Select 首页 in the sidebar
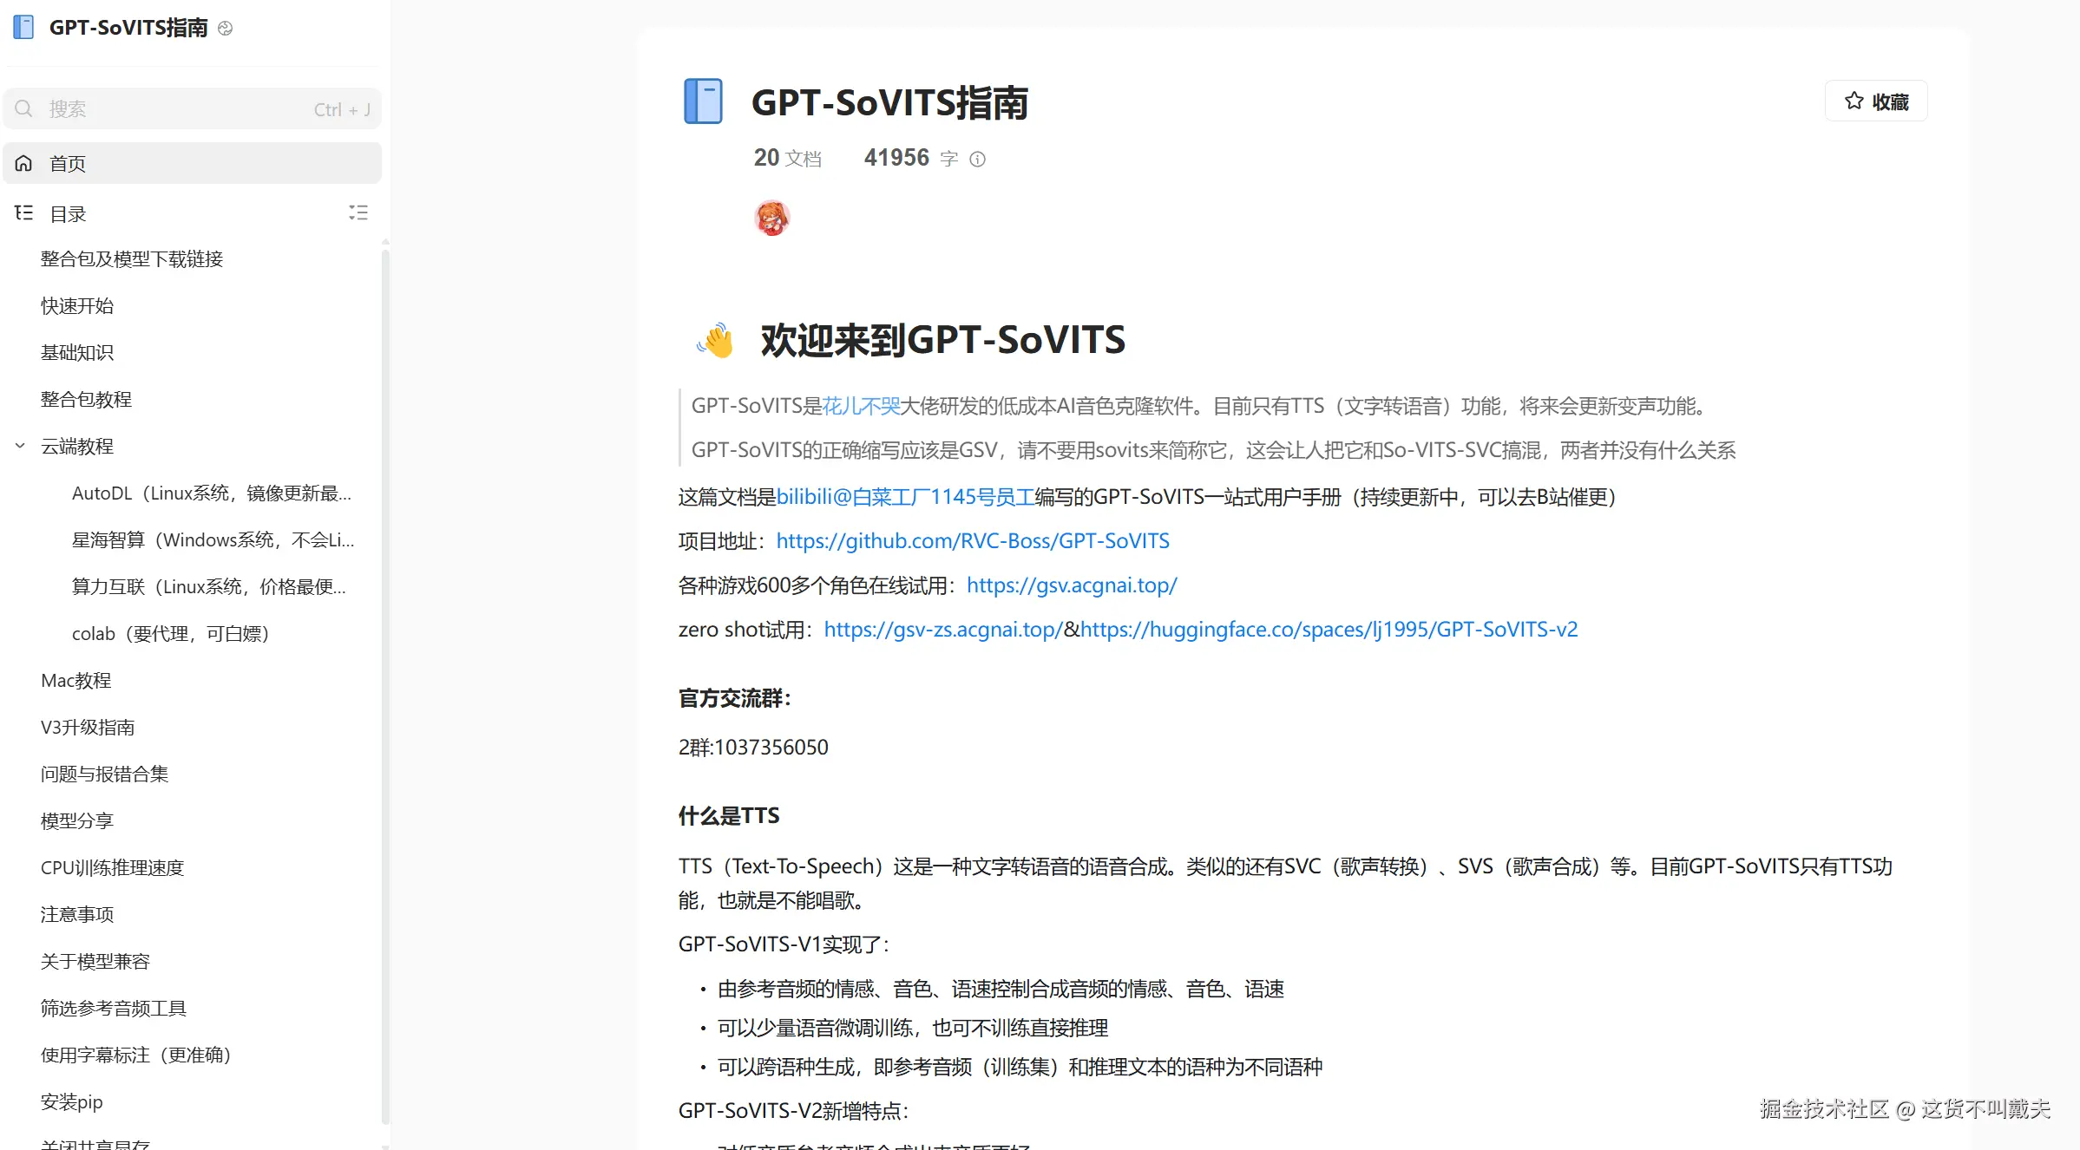The image size is (2080, 1150). coord(68,163)
